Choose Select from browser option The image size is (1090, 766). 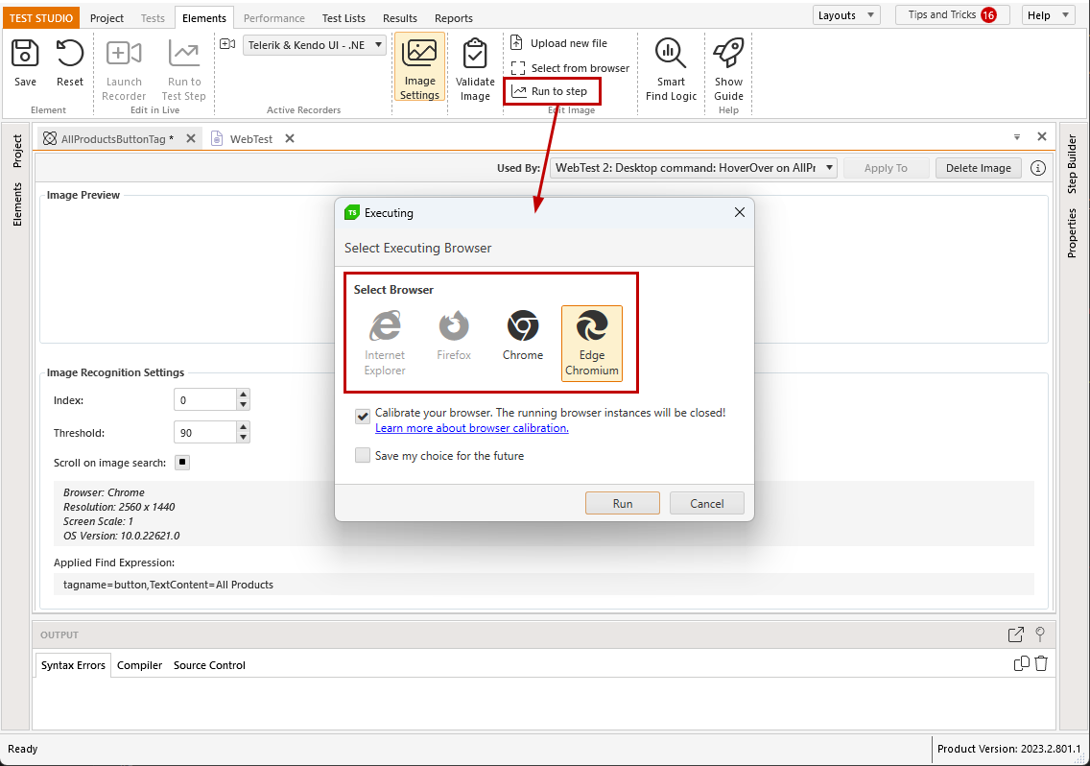tap(570, 68)
